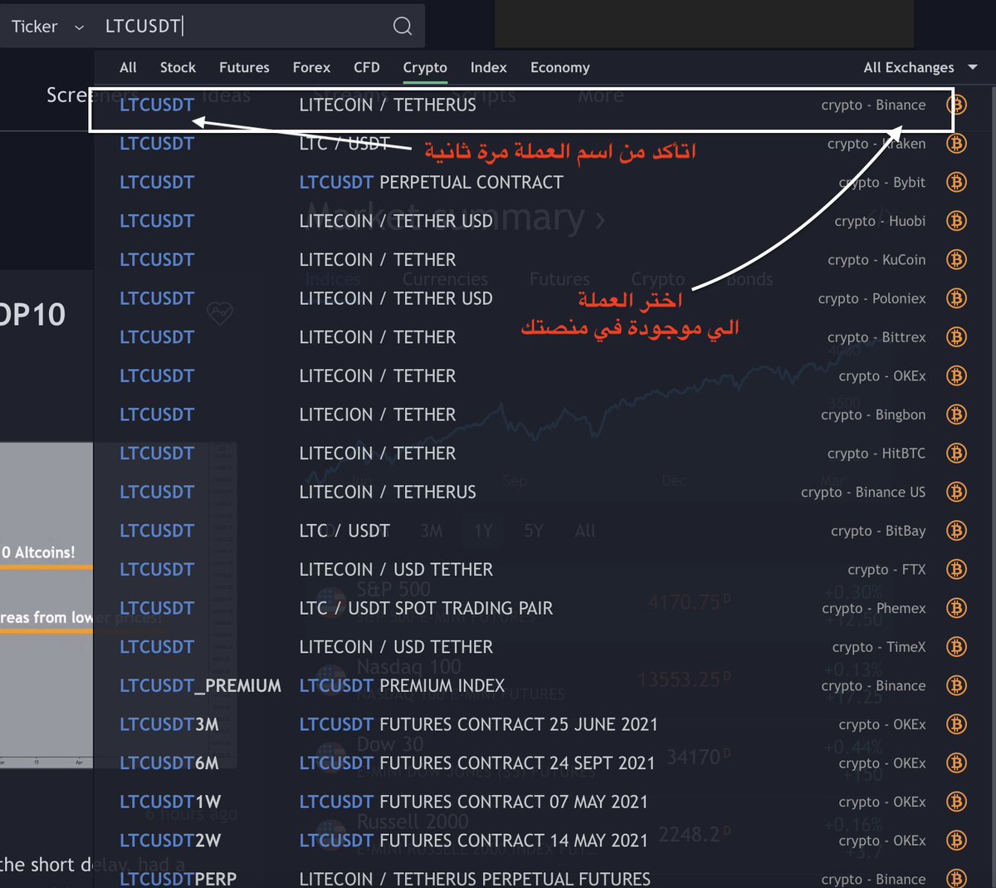Switch to the Index filter tab

(x=488, y=67)
